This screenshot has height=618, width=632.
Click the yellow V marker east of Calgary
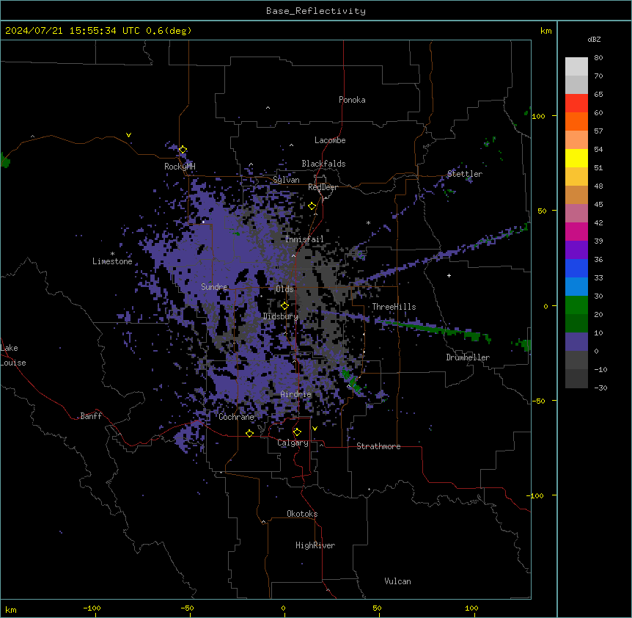(315, 429)
